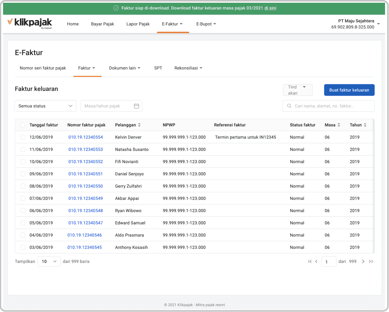Sort table by Tahun column arrows

(365, 125)
